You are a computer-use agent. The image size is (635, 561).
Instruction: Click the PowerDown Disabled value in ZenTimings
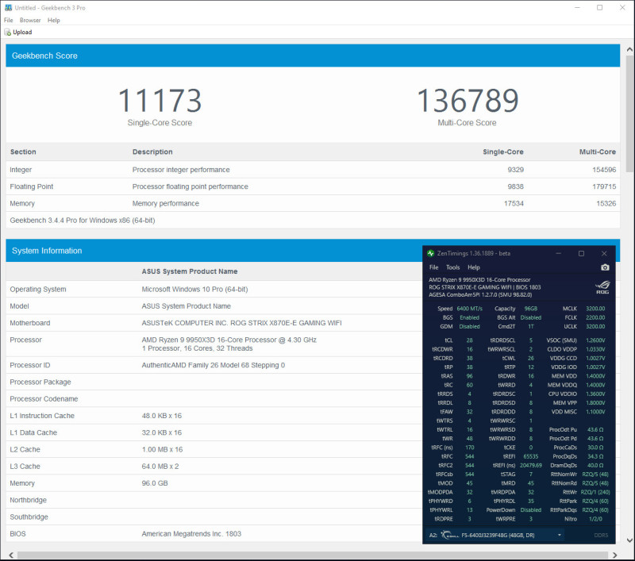pyautogui.click(x=530, y=509)
